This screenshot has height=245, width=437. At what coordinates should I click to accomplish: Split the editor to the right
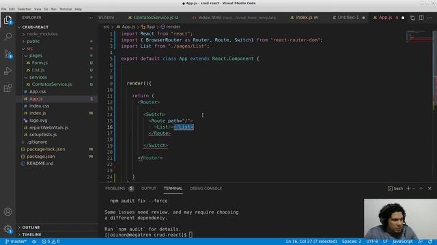point(421,18)
